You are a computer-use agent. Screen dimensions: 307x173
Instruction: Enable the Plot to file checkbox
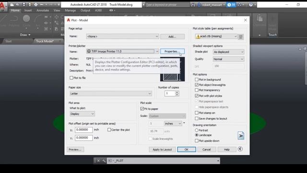71,78
